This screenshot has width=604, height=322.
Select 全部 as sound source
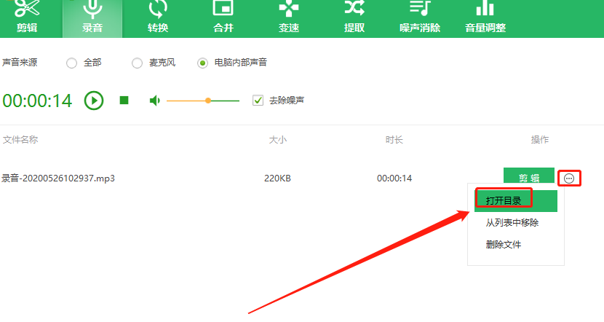pos(71,63)
